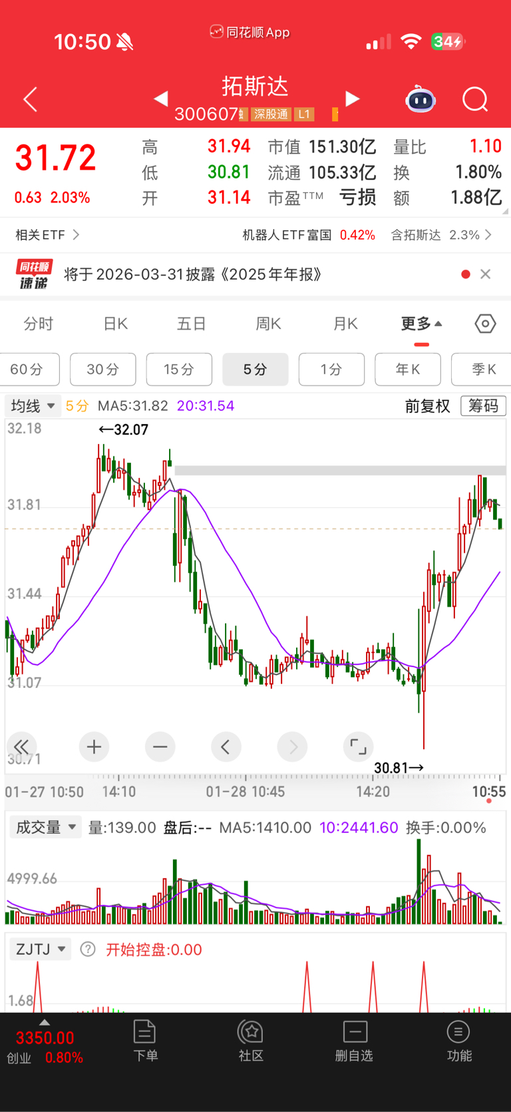Dismiss the annual report notice
Screen dimensions: 511x1112
coord(486,274)
